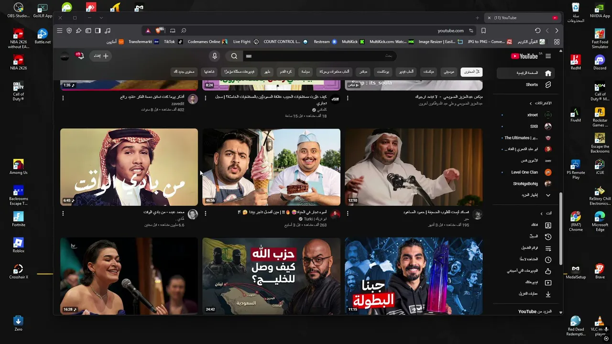The image size is (612, 344).
Task: Open the xtroet subscription channel
Action: [525, 115]
